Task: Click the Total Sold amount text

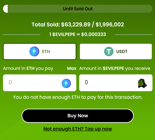Action: click(78, 25)
